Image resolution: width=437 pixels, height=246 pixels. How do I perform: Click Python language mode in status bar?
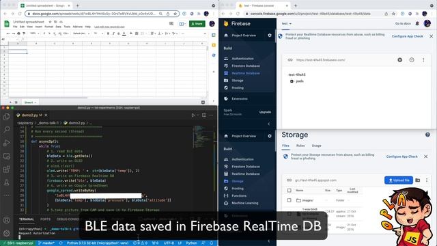click(x=191, y=243)
